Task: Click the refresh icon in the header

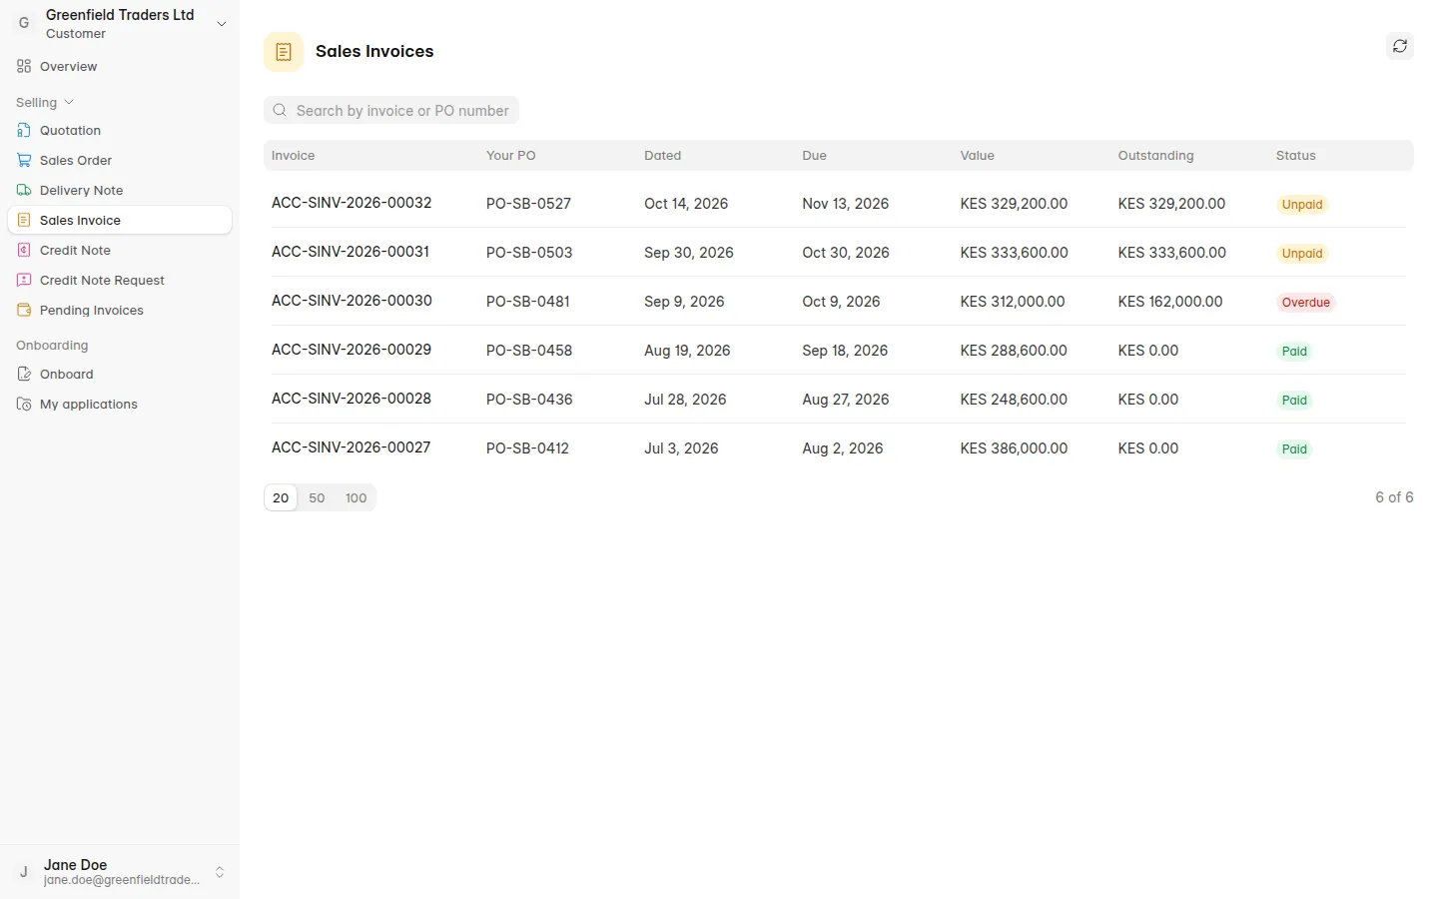Action: (x=1400, y=46)
